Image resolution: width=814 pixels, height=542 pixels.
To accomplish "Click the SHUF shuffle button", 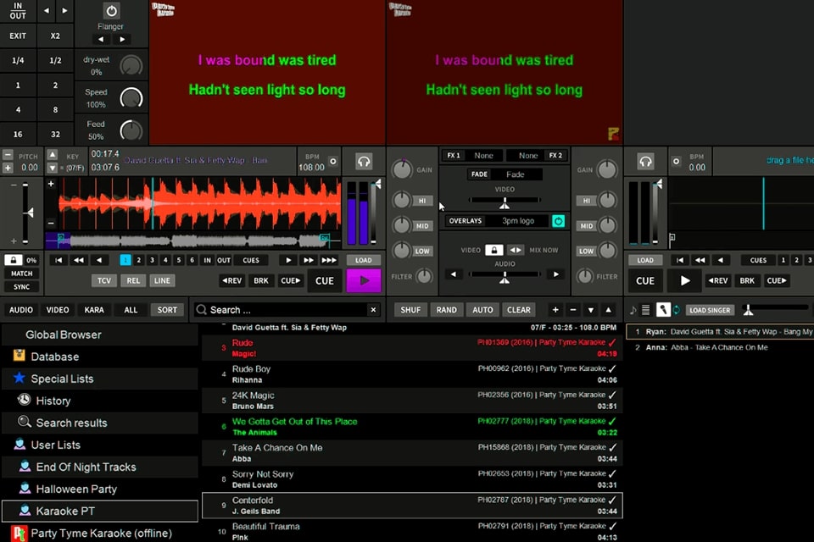I will [x=410, y=310].
